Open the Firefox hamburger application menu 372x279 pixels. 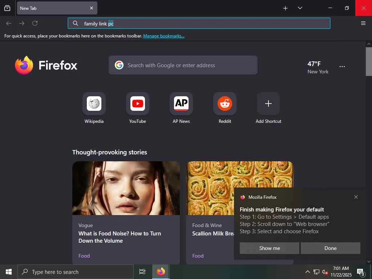pyautogui.click(x=363, y=23)
